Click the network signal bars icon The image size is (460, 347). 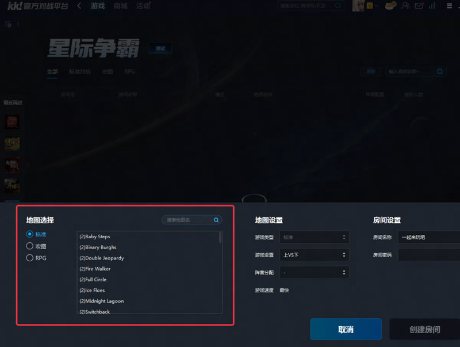click(x=432, y=6)
